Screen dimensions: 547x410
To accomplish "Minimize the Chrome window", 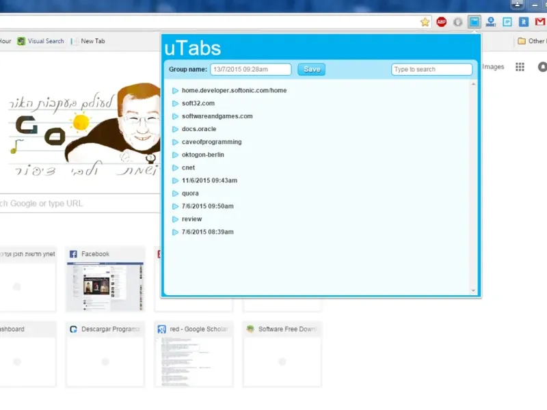I will coord(535,5).
